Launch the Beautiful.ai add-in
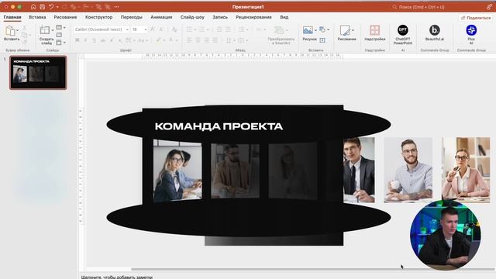 click(x=434, y=33)
